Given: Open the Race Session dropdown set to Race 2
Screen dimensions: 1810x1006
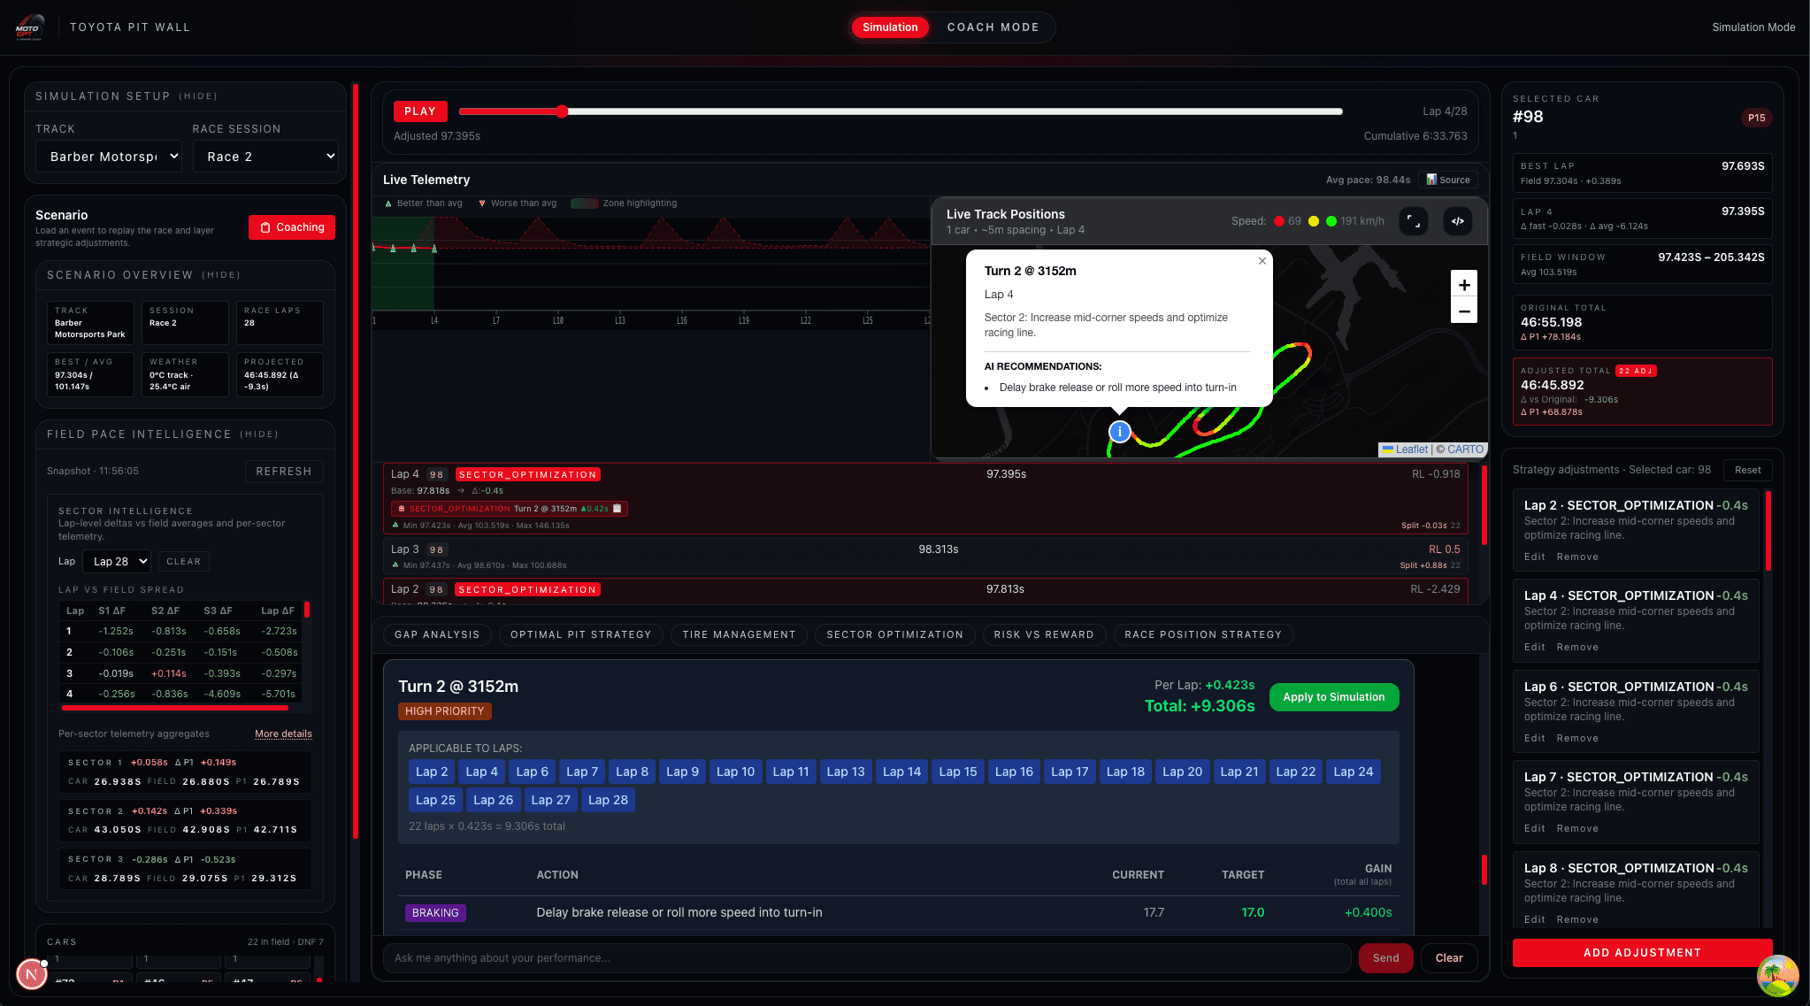Looking at the screenshot, I should click(x=265, y=156).
